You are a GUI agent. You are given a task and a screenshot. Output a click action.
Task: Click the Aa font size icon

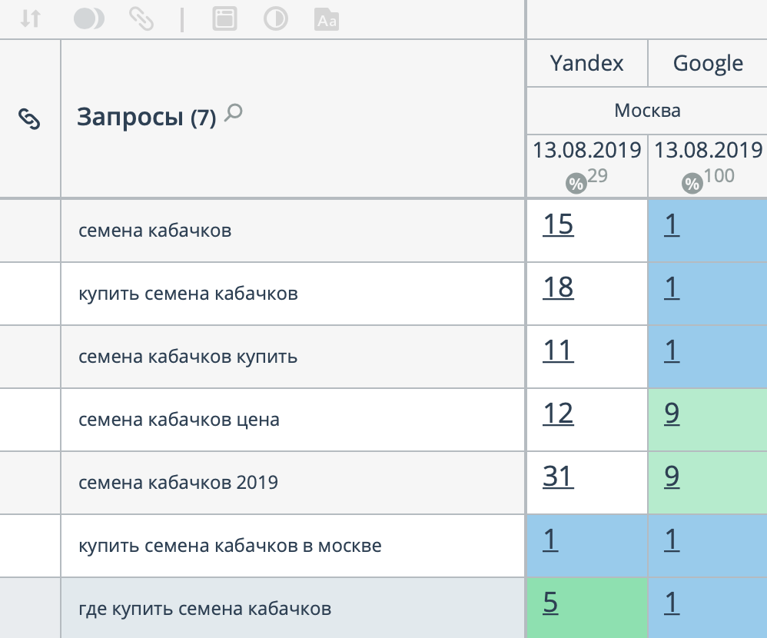(327, 20)
